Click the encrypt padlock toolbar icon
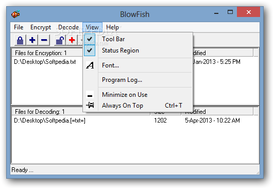 pyautogui.click(x=20, y=40)
